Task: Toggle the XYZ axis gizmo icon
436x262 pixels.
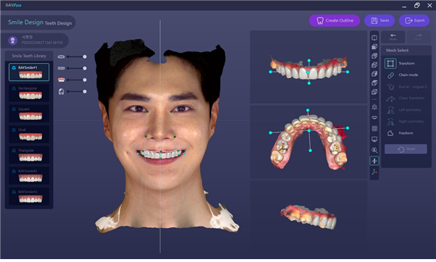Action: pyautogui.click(x=374, y=172)
